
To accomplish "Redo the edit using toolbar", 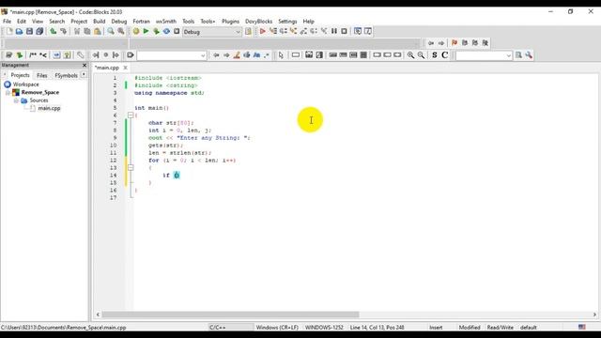I will click(63, 31).
